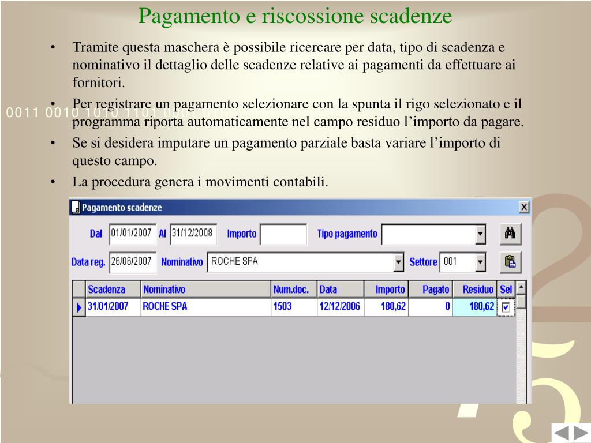Open the Settore dropdown arrow
Screen dimensions: 591x443
(480, 262)
